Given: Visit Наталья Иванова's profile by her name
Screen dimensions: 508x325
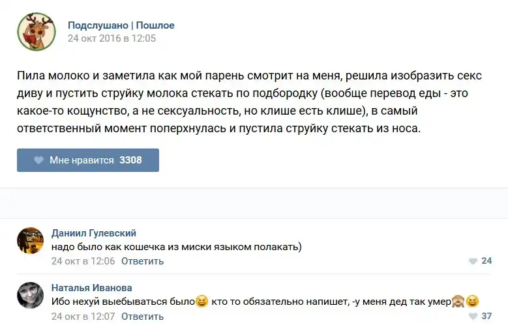Looking at the screenshot, I should tap(91, 288).
